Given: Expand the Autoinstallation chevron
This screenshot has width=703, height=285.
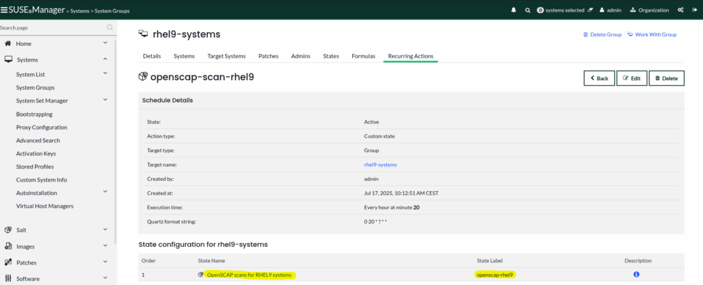Looking at the screenshot, I should [x=105, y=192].
